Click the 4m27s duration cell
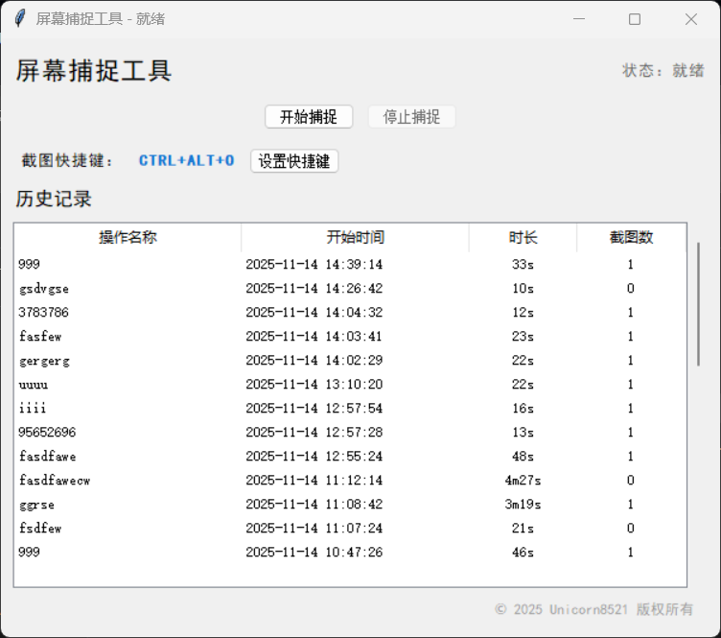This screenshot has height=638, width=721. coord(523,480)
